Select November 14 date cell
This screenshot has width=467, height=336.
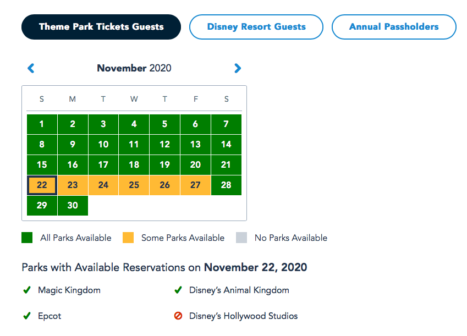point(226,145)
